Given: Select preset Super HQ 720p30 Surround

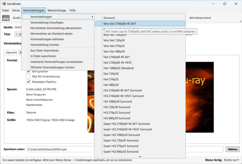Looking at the screenshot, I should (140, 140).
